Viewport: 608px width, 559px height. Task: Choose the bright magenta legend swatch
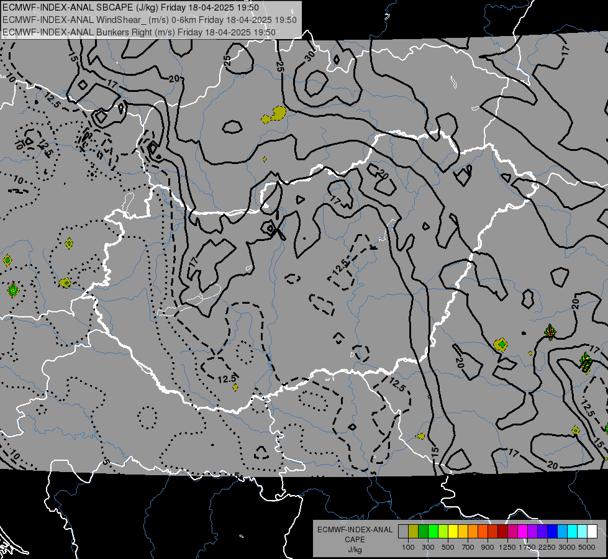tap(523, 532)
